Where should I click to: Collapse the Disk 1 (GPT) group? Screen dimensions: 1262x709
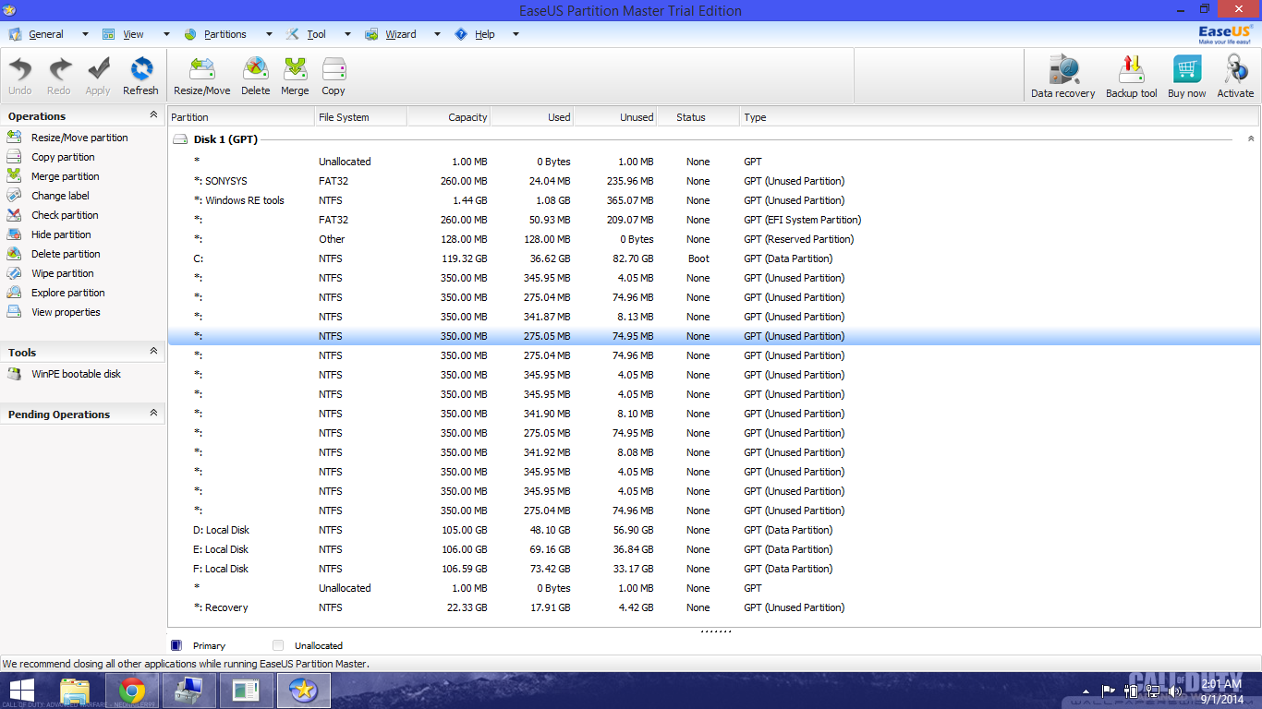tap(1251, 139)
